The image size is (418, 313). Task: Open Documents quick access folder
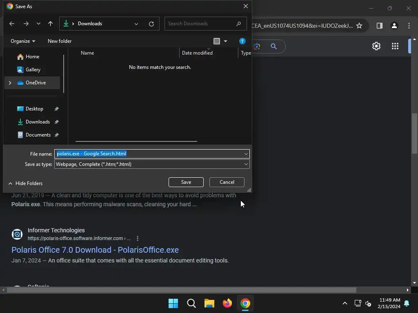click(x=38, y=134)
